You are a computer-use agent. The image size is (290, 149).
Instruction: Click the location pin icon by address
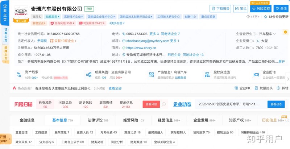[124, 55]
